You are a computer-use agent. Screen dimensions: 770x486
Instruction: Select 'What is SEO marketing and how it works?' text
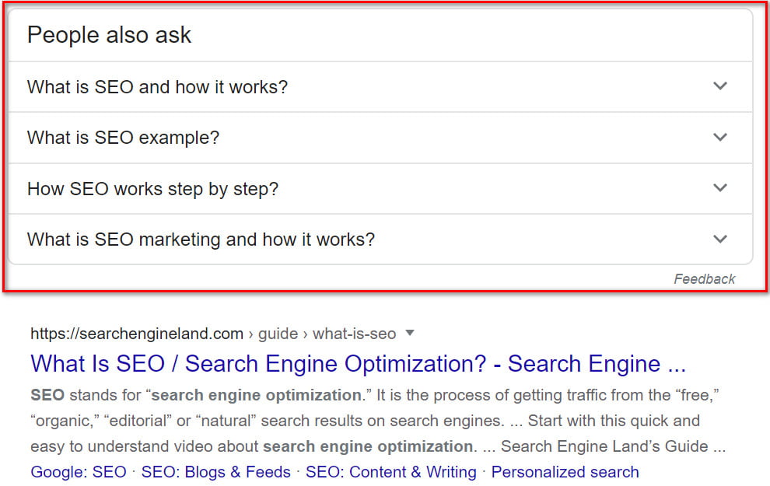pos(201,240)
